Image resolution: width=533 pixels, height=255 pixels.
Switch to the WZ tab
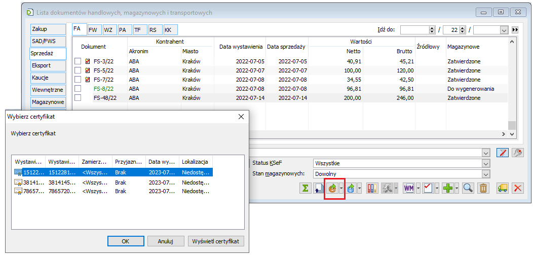click(109, 30)
